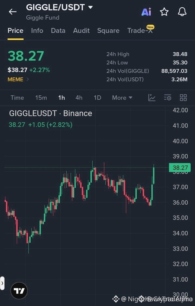Open the GIGGLE/USDT pair selector dropdown

[59, 7]
